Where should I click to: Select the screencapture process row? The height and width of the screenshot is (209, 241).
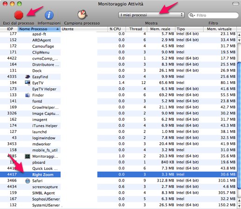118,187
